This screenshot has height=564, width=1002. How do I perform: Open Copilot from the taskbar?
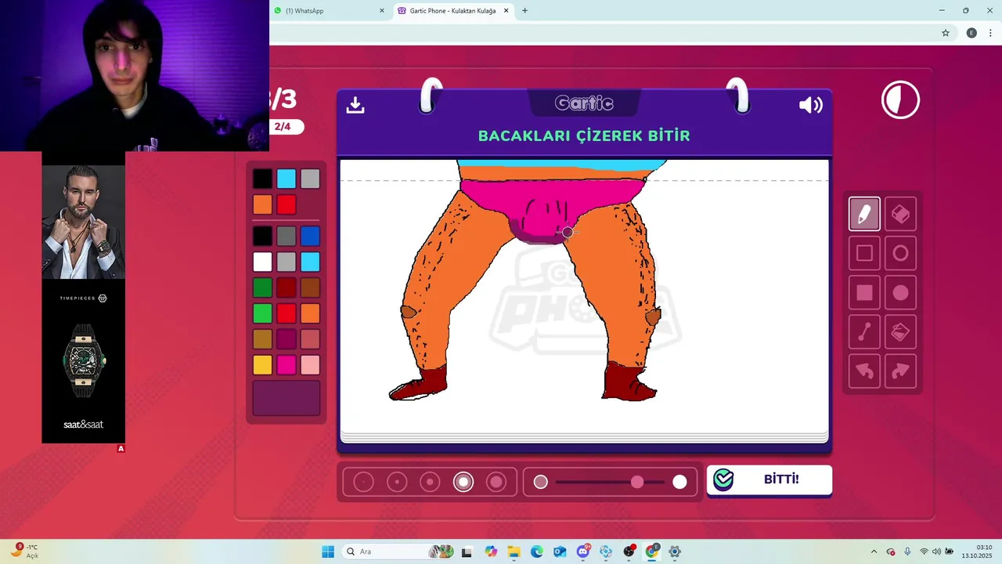[491, 551]
